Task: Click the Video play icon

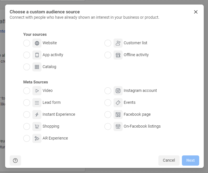Action: pyautogui.click(x=37, y=91)
